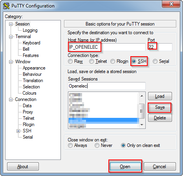Collapse the Terminal category node

(11, 37)
